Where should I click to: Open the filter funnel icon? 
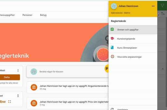tap(162, 6)
